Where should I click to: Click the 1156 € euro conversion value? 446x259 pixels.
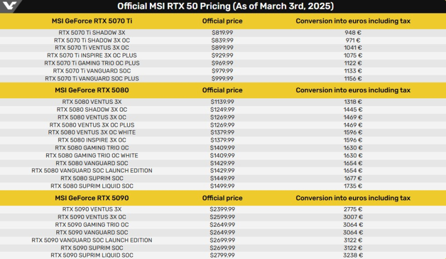[x=353, y=79]
